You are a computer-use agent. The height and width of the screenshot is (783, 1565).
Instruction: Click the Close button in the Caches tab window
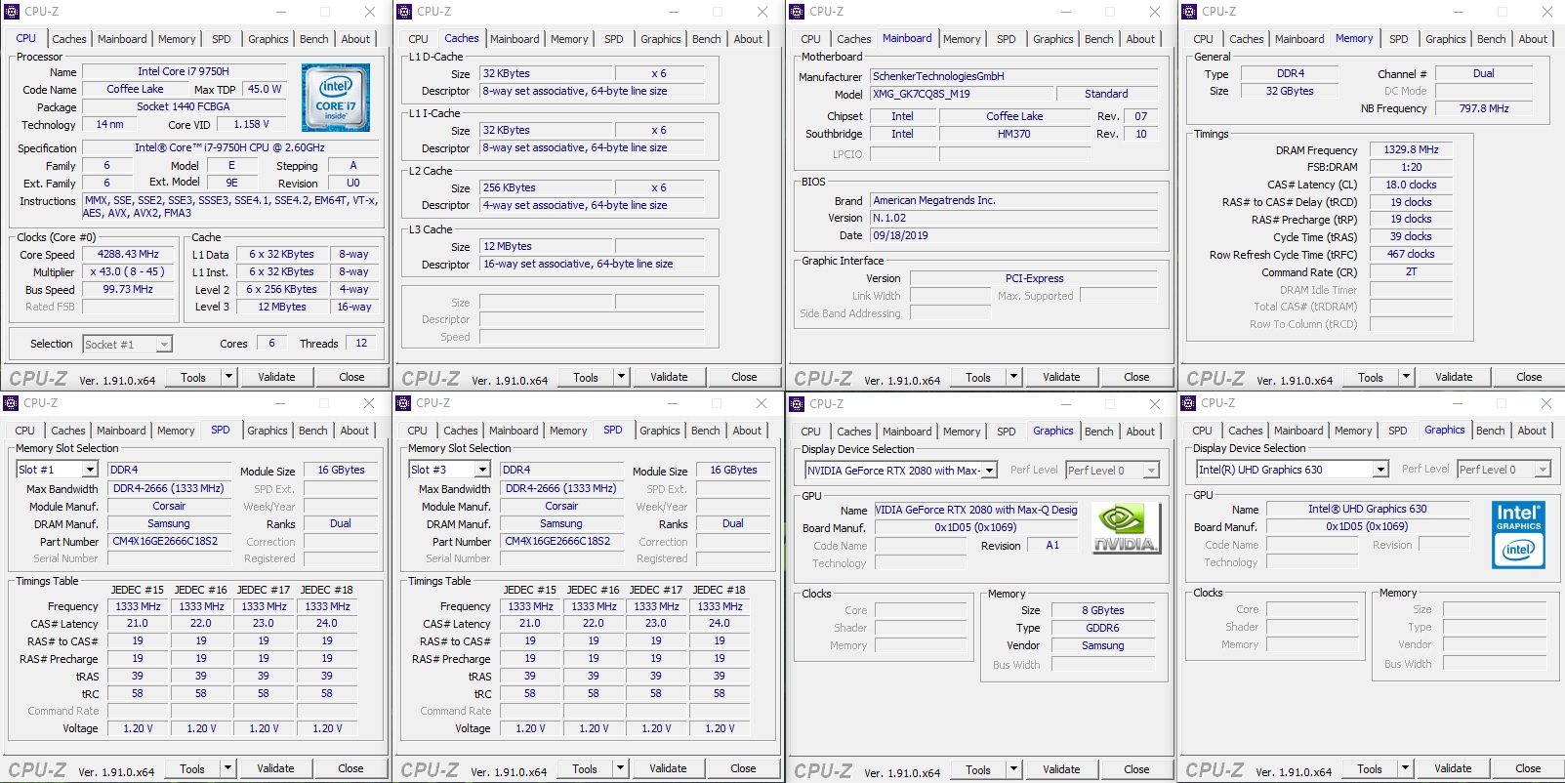(x=744, y=377)
